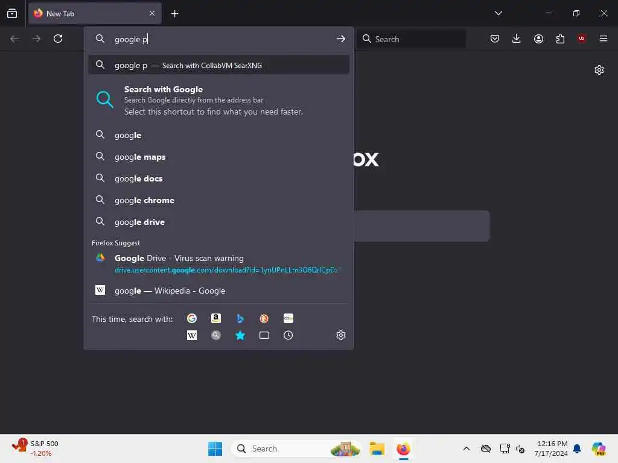This screenshot has width=618, height=463.
Task: Click the Go arrow in address bar
Action: click(341, 39)
